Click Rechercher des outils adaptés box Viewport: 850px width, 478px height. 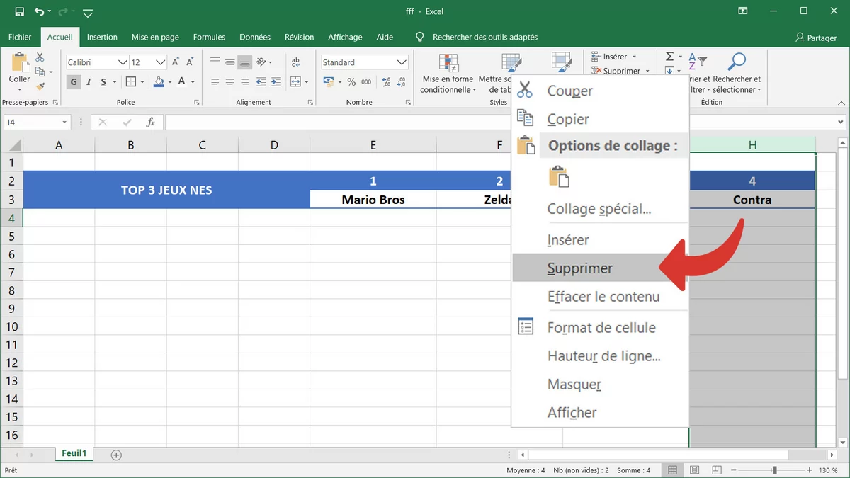pos(485,37)
